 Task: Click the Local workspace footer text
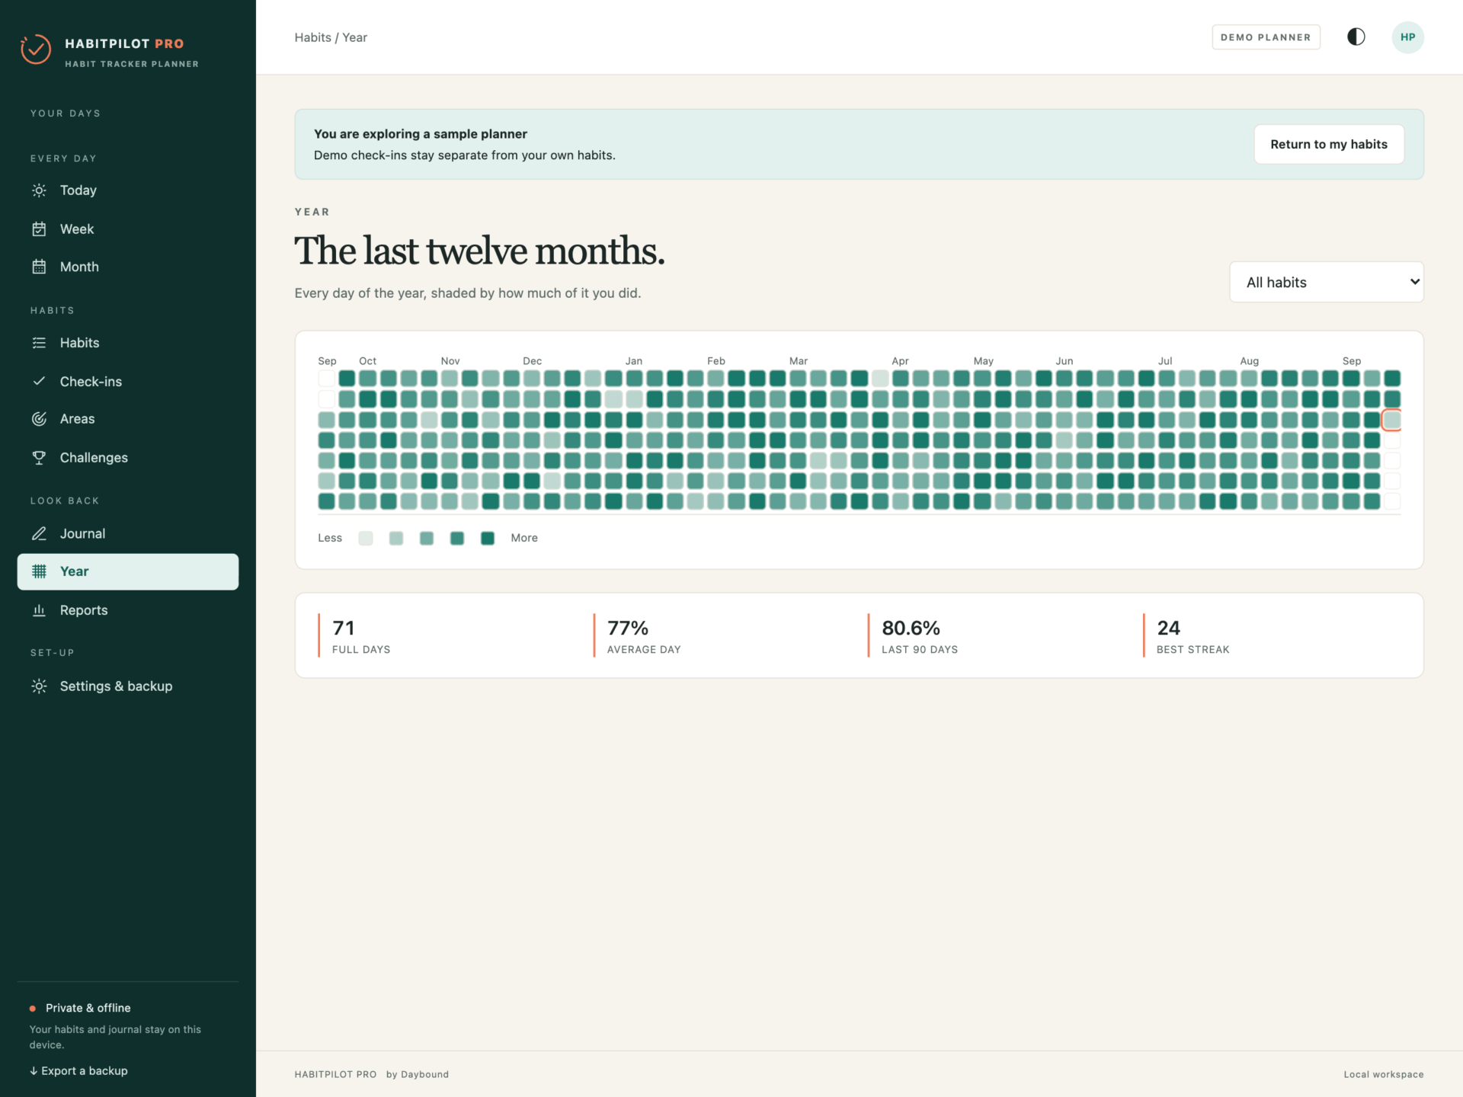tap(1383, 1074)
